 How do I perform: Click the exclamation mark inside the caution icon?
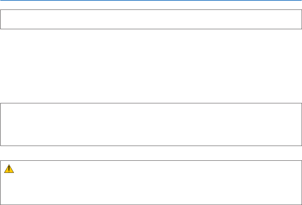pyautogui.click(x=9, y=169)
